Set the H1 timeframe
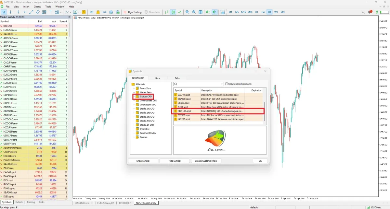Viewport: 390px width, 209px height. tap(256, 12)
